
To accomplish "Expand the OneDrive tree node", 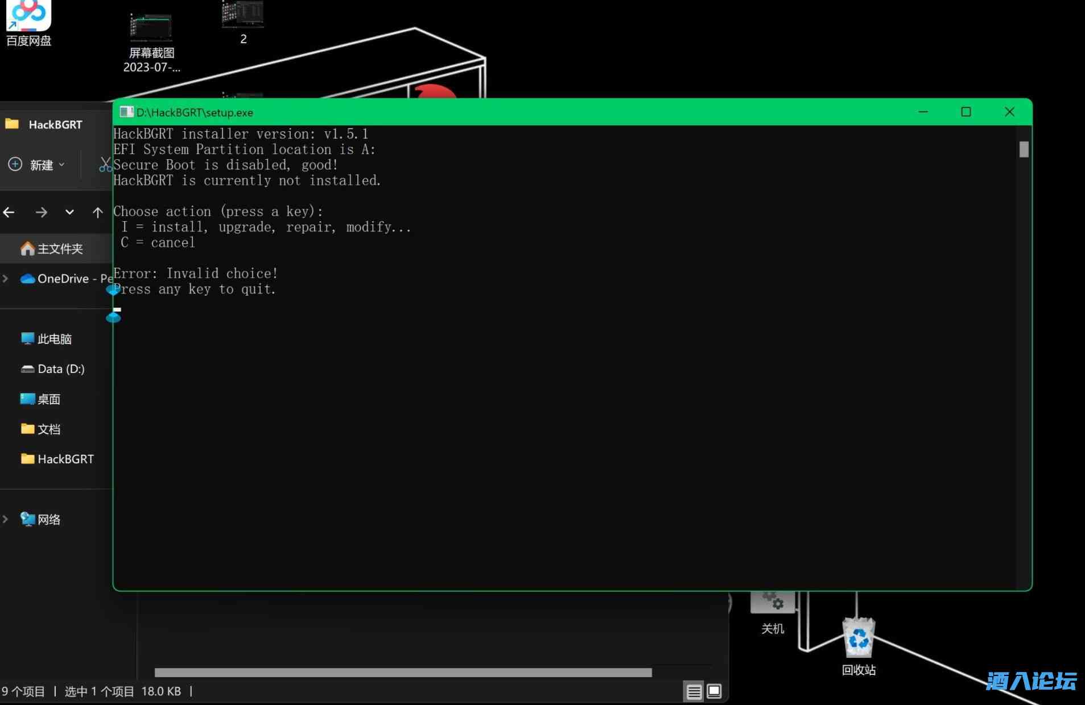I will (x=6, y=279).
